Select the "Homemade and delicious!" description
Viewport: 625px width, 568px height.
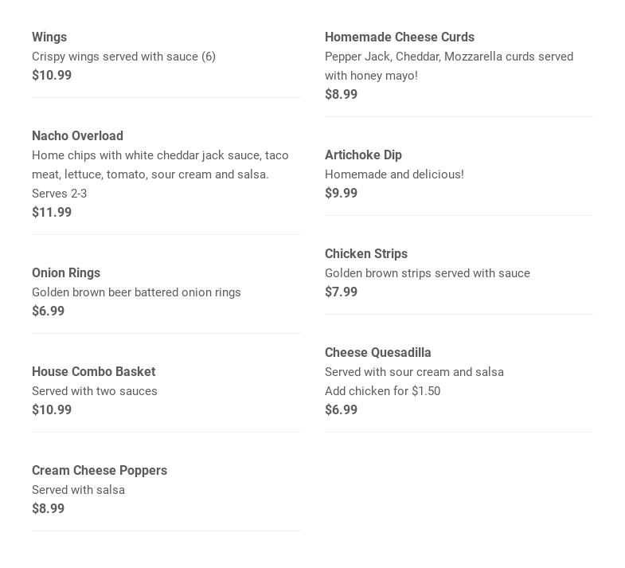(x=394, y=174)
